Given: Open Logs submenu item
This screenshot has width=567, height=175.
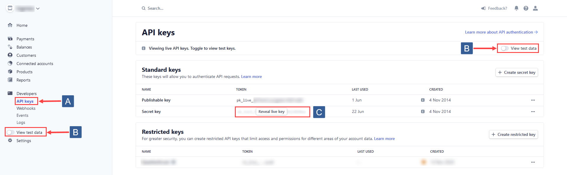Looking at the screenshot, I should (x=21, y=122).
